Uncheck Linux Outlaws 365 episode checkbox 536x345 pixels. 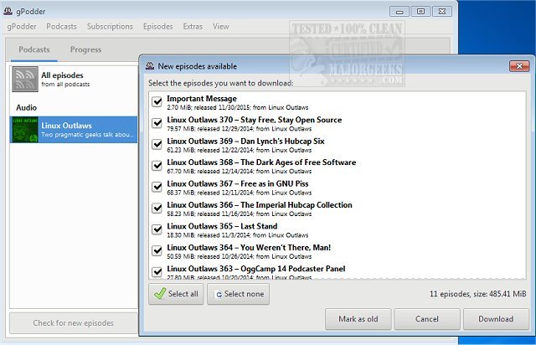(x=157, y=229)
